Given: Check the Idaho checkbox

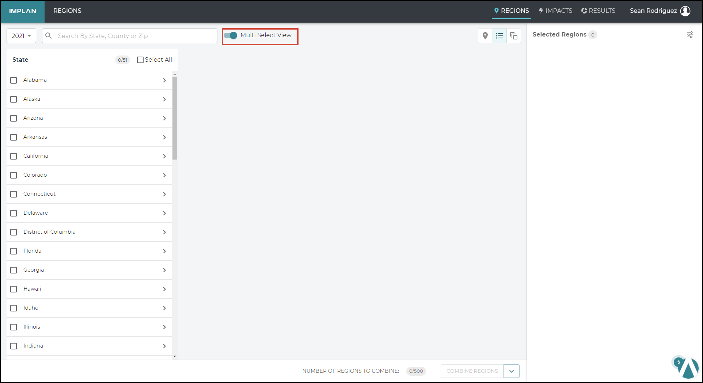Looking at the screenshot, I should (14, 308).
